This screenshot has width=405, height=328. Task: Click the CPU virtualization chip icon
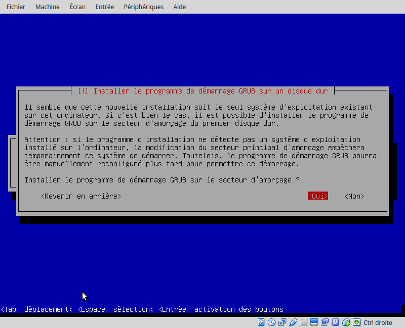(x=335, y=322)
